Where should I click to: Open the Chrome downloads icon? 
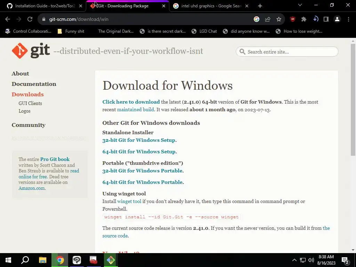point(315,19)
